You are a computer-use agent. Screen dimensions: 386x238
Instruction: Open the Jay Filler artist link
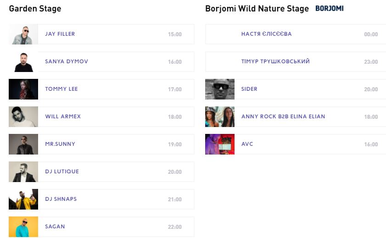point(60,34)
